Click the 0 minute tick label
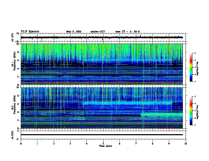The height and width of the screenshot is (161, 209). [x=21, y=144]
